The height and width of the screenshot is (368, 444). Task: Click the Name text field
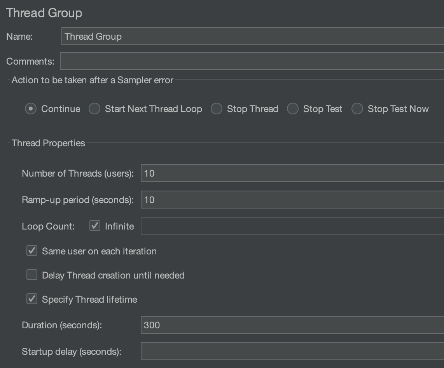253,37
